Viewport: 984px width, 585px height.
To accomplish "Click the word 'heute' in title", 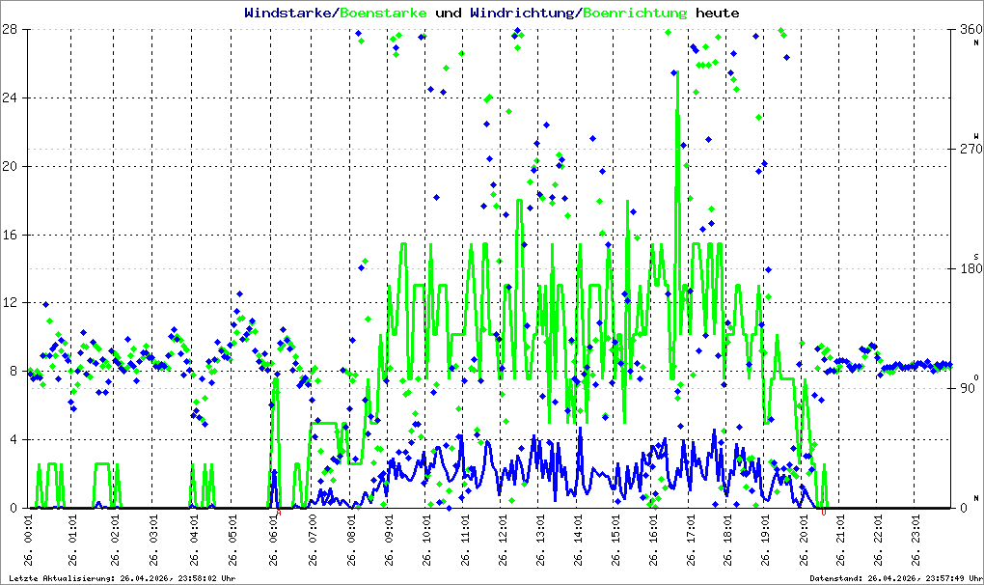I will tap(718, 13).
